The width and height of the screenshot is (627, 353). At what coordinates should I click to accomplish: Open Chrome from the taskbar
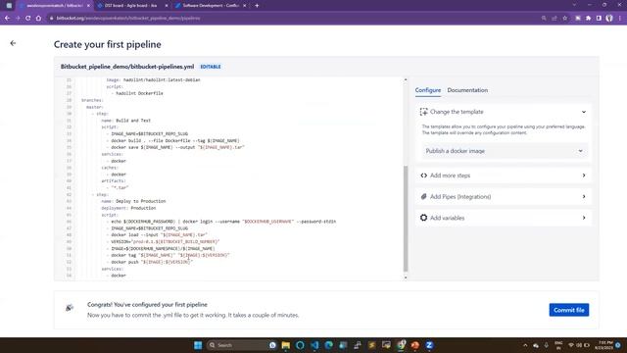click(401, 345)
